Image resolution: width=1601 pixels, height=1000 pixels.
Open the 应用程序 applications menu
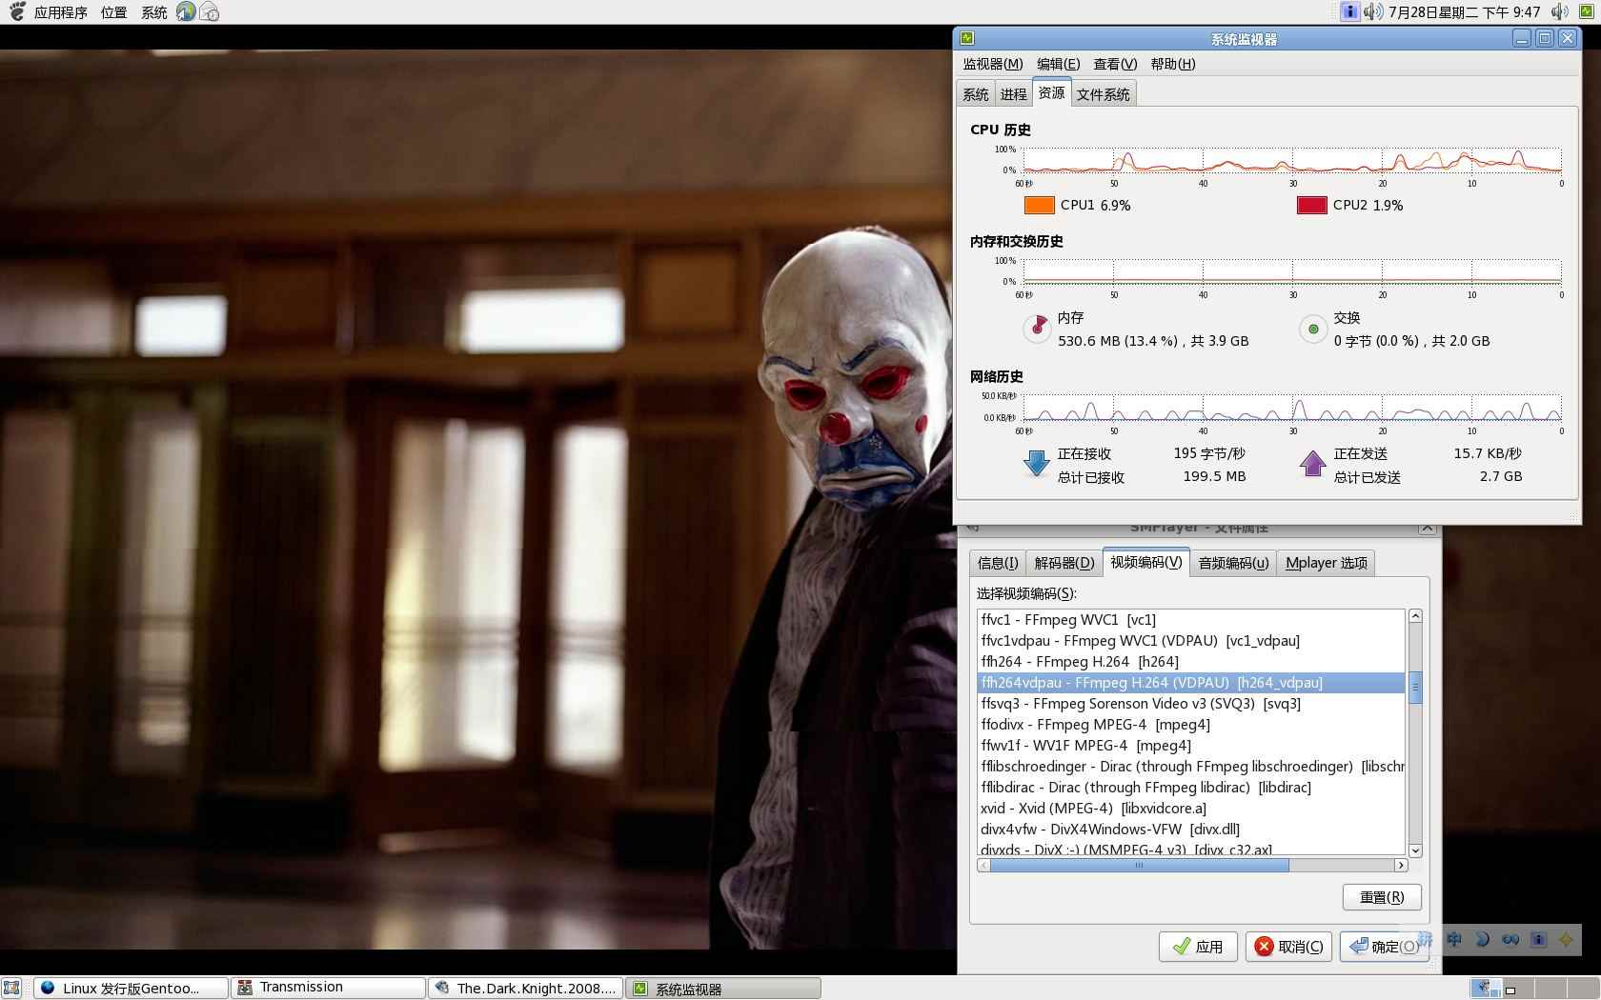tap(60, 12)
